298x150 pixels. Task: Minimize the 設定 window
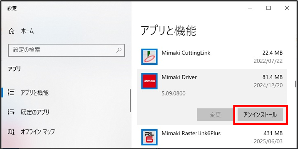[249, 8]
